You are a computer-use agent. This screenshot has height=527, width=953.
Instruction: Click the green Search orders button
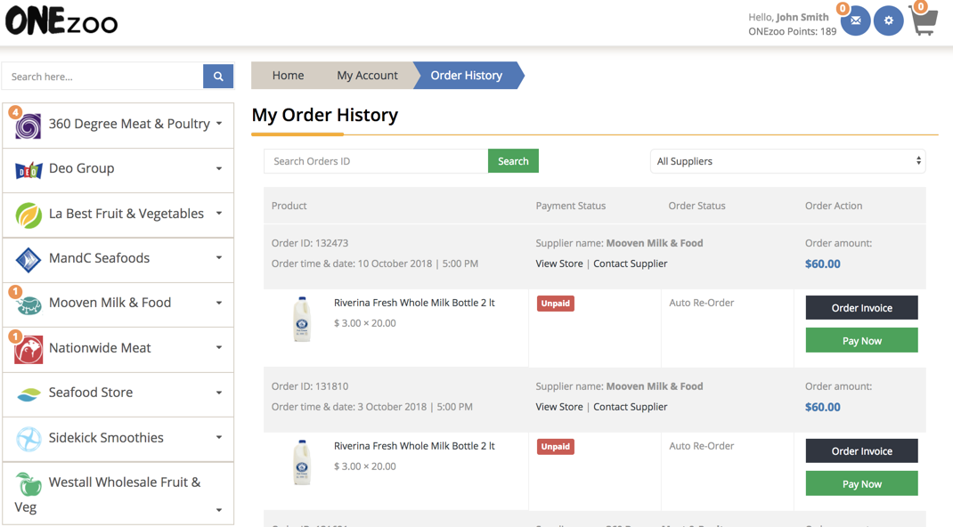pos(513,161)
